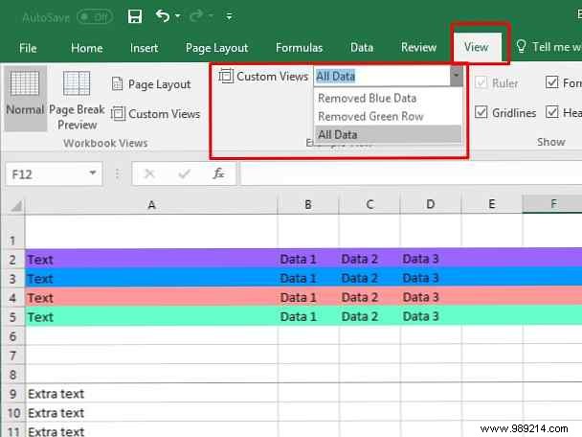Image resolution: width=582 pixels, height=437 pixels.
Task: Click the Custom Views icon beside the combo box
Action: [x=226, y=76]
